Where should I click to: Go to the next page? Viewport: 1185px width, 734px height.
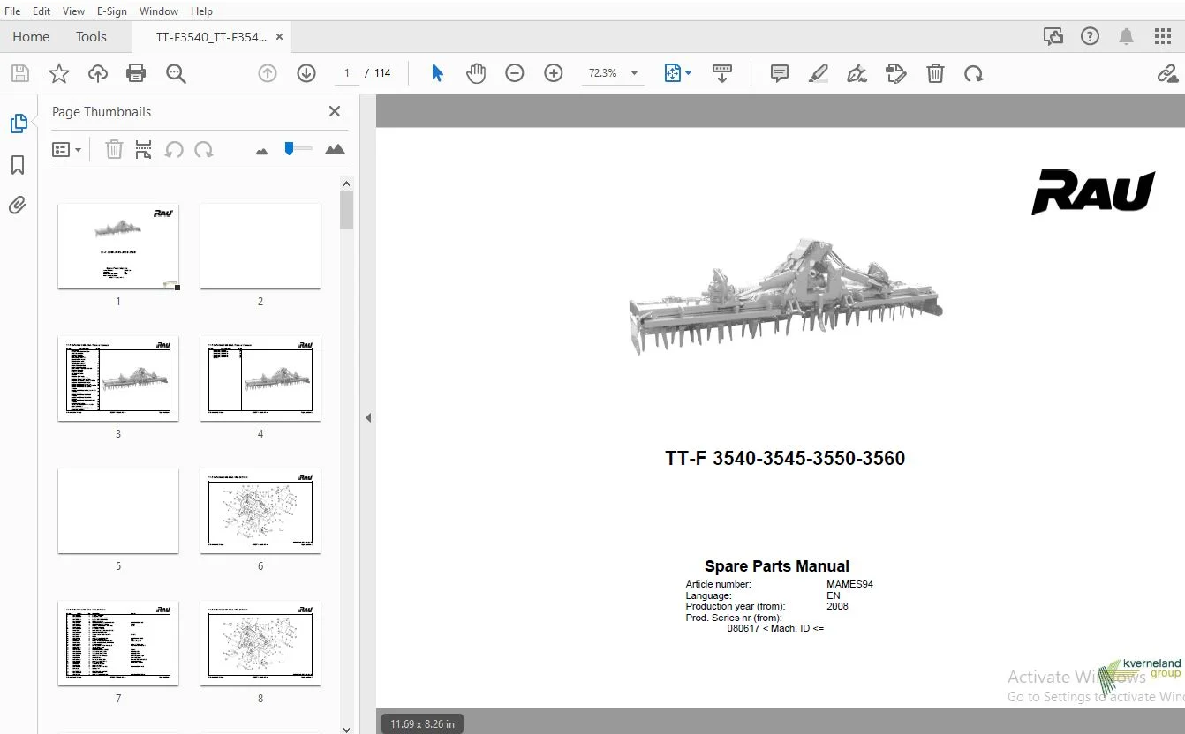tap(306, 73)
